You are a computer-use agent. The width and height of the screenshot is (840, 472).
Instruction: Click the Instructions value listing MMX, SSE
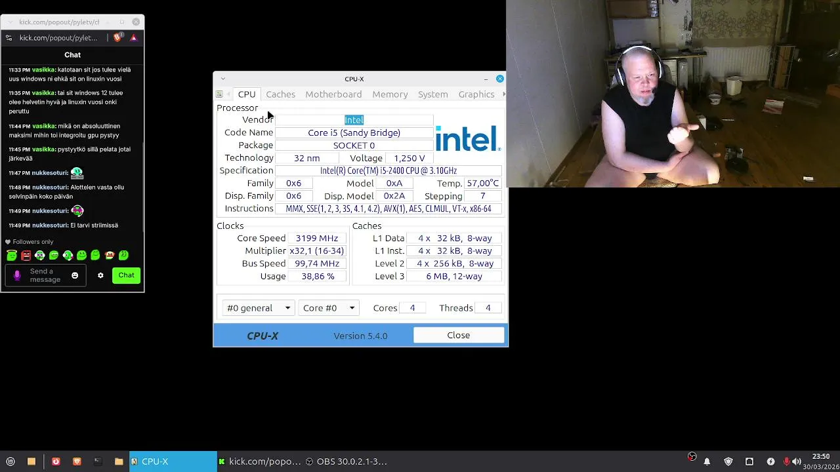[x=388, y=208]
